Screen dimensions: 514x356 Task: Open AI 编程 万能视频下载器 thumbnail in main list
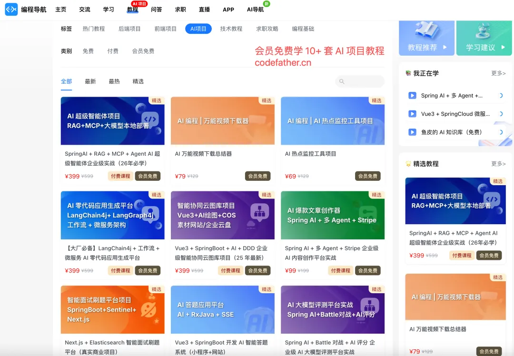[x=223, y=120]
